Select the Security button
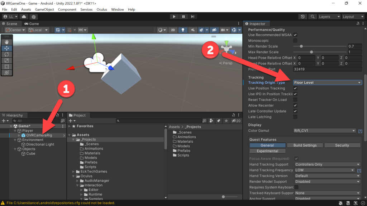Image resolution: width=367 pixels, height=206 pixels. 342,145
